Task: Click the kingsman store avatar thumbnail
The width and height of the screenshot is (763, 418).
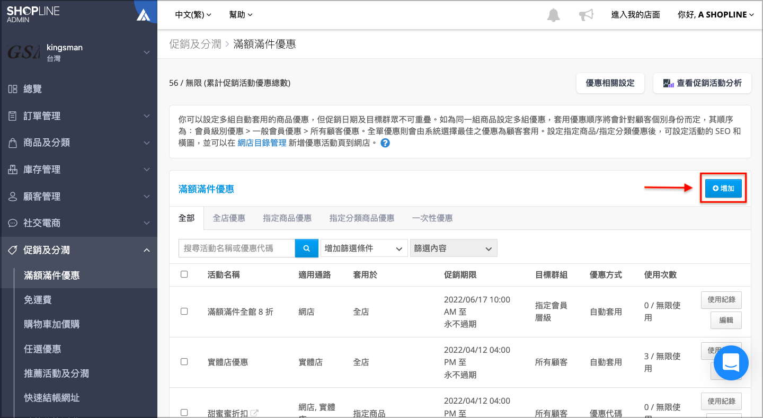Action: [23, 52]
